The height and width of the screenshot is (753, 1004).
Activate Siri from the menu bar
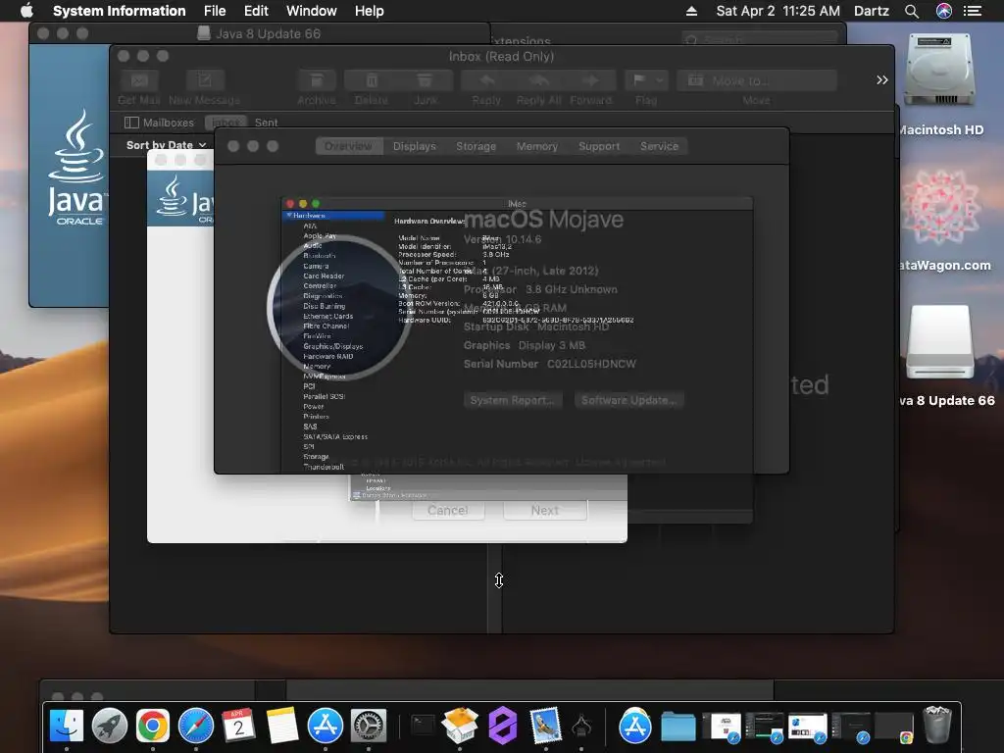944,11
